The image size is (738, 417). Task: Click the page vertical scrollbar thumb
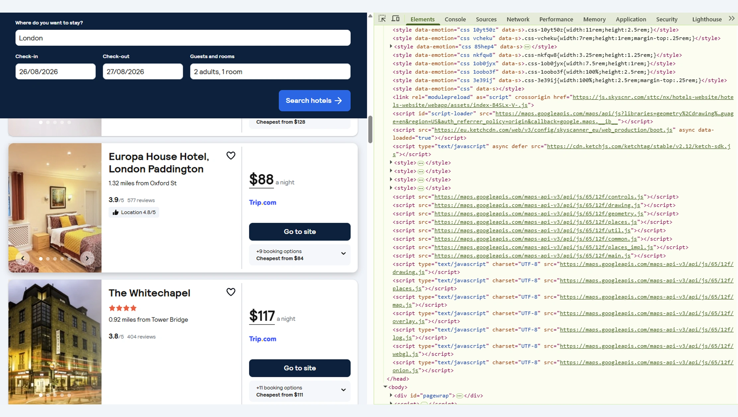click(x=370, y=129)
